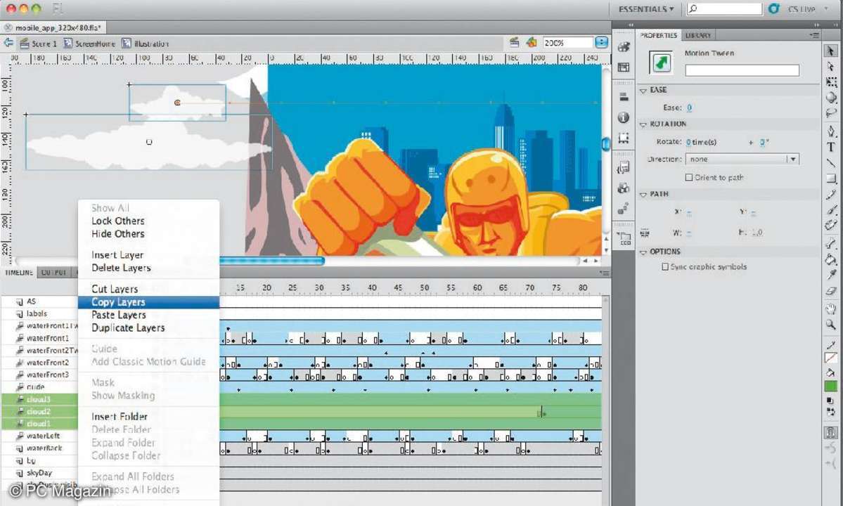Select the Rectangle tool
843x506 pixels.
click(x=831, y=179)
